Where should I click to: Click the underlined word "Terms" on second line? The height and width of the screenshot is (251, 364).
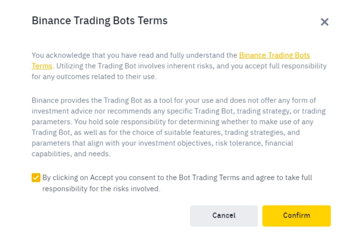click(42, 66)
